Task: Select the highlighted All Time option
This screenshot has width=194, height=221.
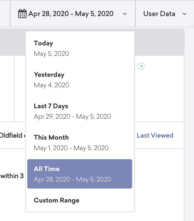Action: click(80, 174)
